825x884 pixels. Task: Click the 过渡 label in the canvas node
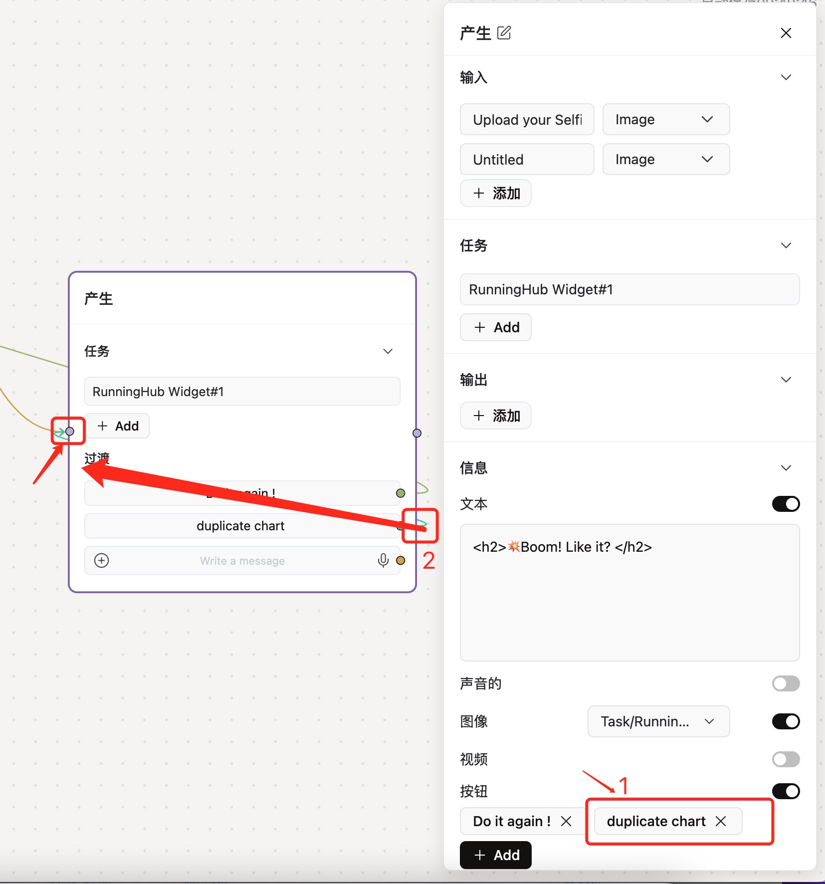point(97,458)
